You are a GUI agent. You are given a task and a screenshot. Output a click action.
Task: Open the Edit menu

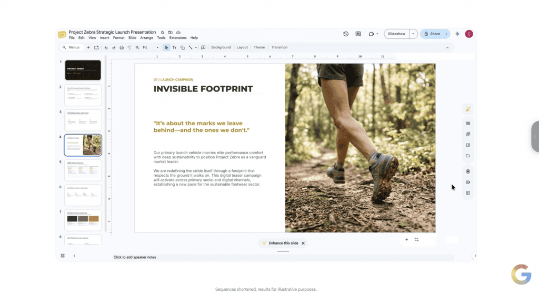pyautogui.click(x=81, y=38)
